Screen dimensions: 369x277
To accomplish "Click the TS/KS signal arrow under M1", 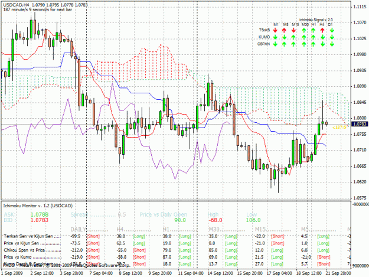I will tap(275, 30).
